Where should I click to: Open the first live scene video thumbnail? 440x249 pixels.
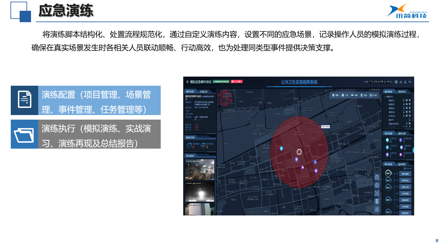click(x=200, y=169)
